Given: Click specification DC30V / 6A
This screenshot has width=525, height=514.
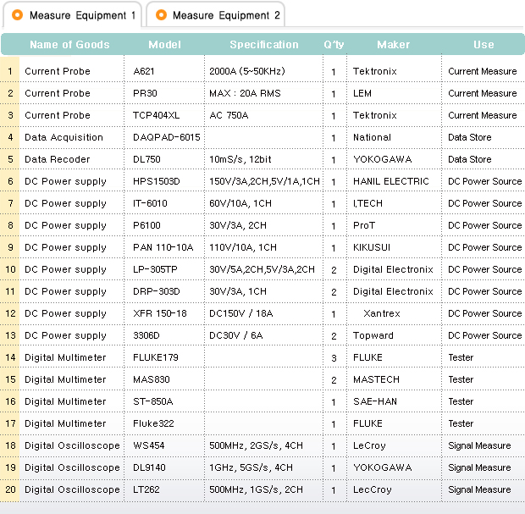Looking at the screenshot, I should tap(235, 335).
